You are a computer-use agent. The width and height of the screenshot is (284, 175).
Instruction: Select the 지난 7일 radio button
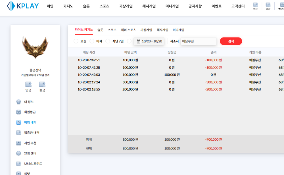point(108,41)
